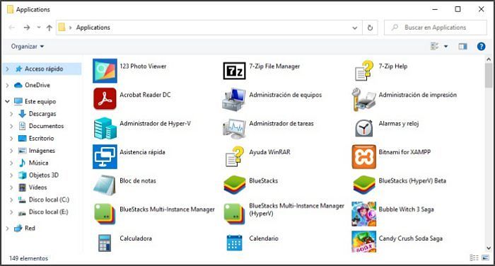Open the recent locations dropdown arrow
Viewport: 495px width, 266px height.
[39, 28]
